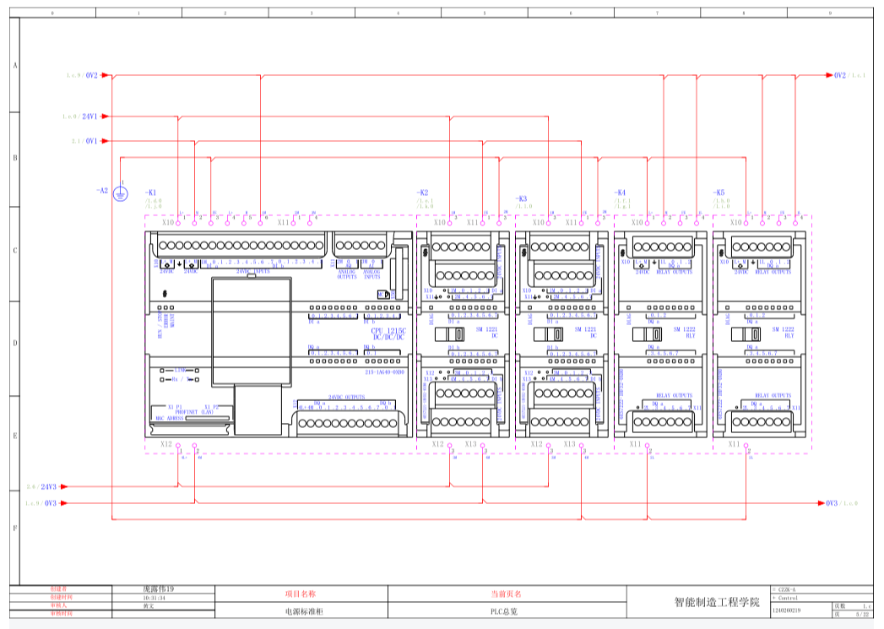
Task: Select the -K5 device tag label
Action: 719,192
